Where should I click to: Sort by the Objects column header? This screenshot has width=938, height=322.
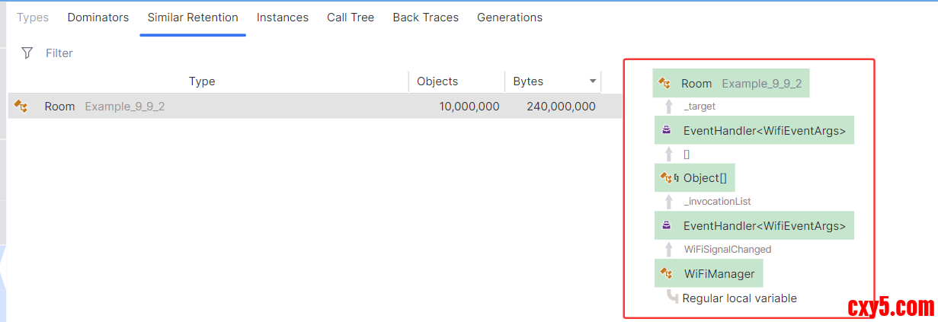437,81
